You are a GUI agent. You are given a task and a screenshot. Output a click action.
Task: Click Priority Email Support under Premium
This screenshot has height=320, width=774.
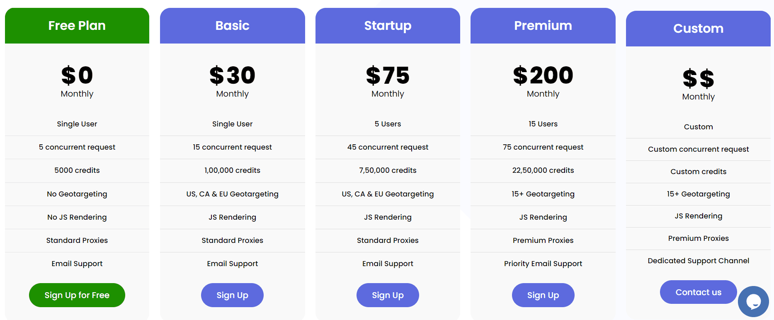click(543, 263)
